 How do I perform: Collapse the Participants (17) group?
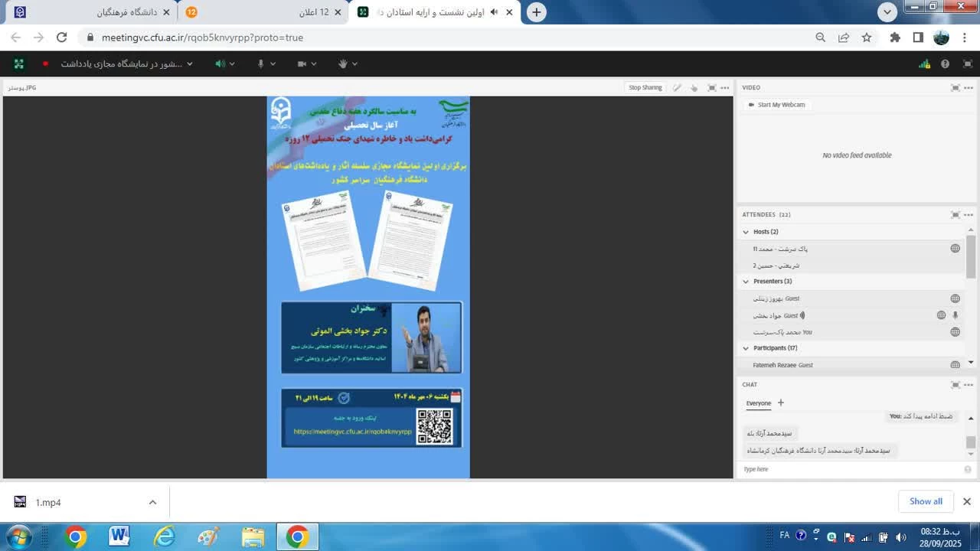pos(746,348)
